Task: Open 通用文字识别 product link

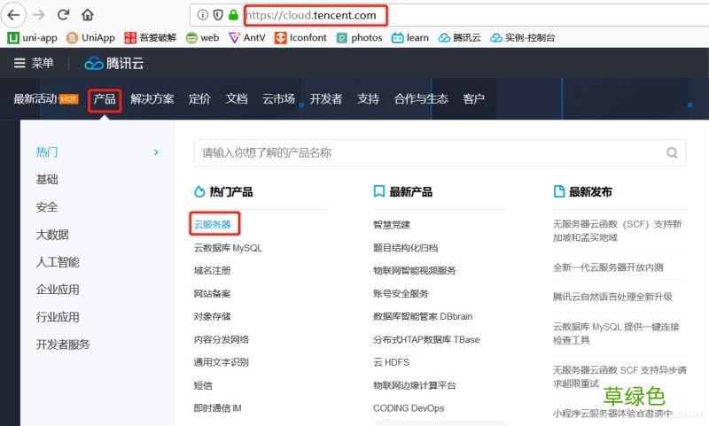Action: coord(222,362)
